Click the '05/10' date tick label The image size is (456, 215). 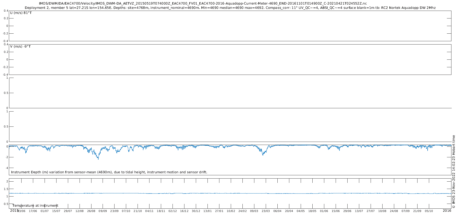point(429,211)
